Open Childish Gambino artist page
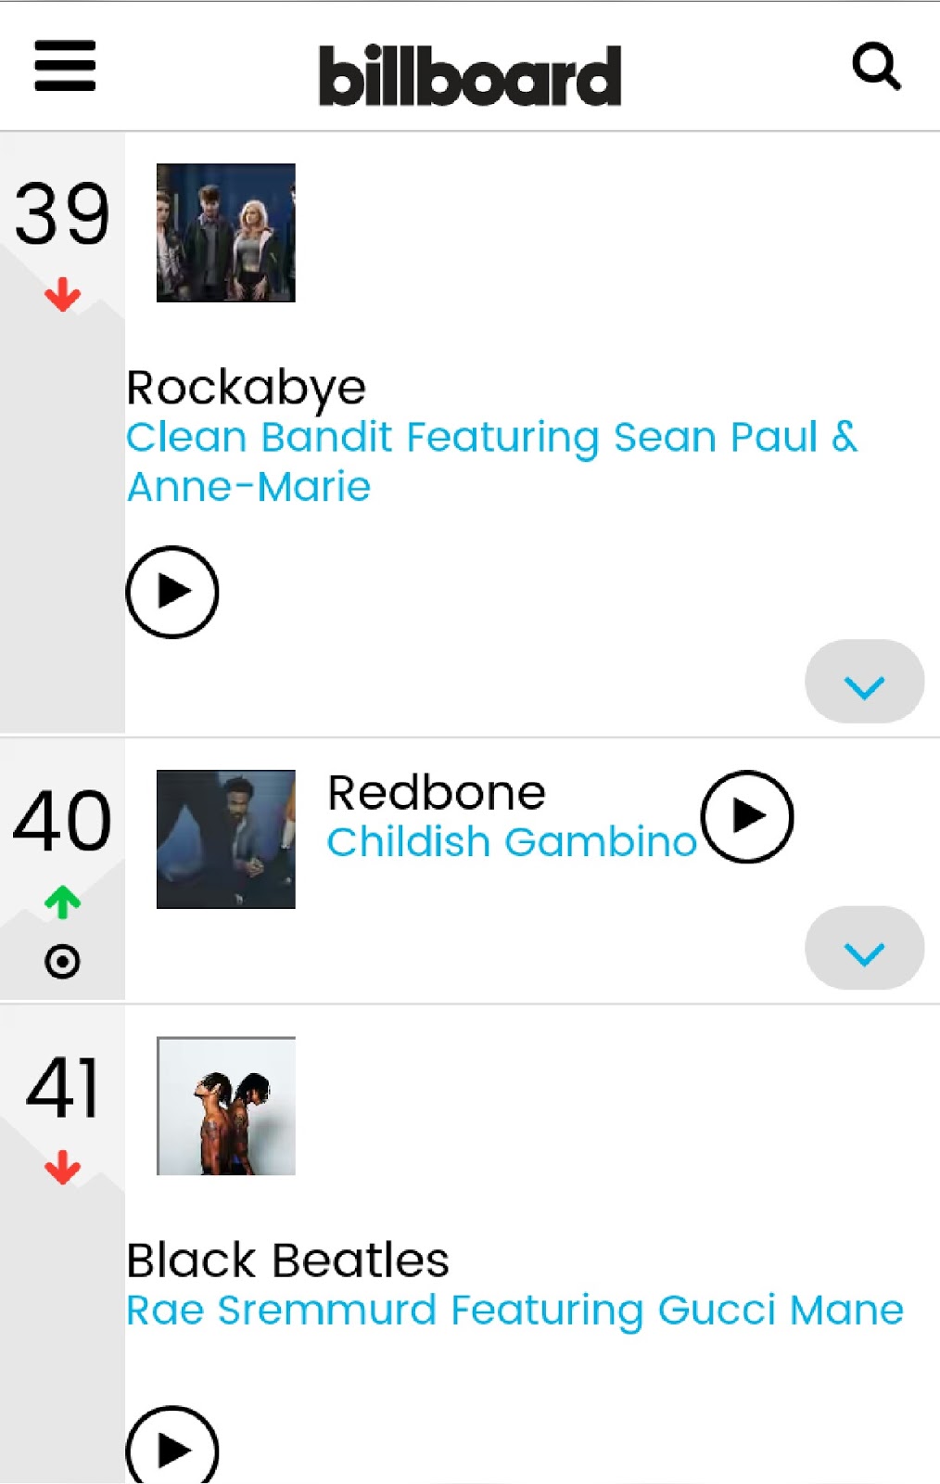This screenshot has height=1484, width=940. (512, 842)
